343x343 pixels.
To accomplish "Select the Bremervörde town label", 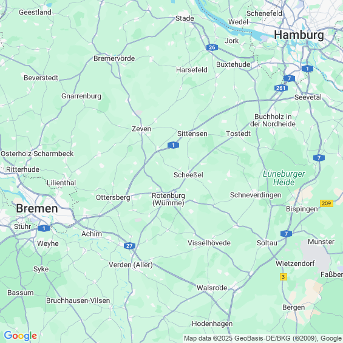I will click(x=114, y=58).
